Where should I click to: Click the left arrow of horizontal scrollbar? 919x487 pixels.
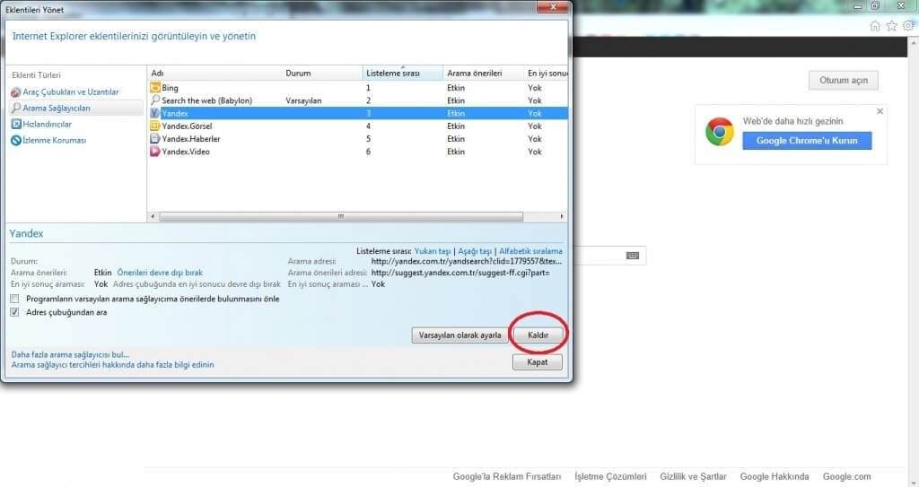(153, 216)
